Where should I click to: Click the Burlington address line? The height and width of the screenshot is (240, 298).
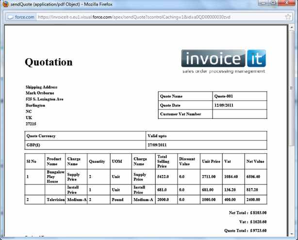35,105
